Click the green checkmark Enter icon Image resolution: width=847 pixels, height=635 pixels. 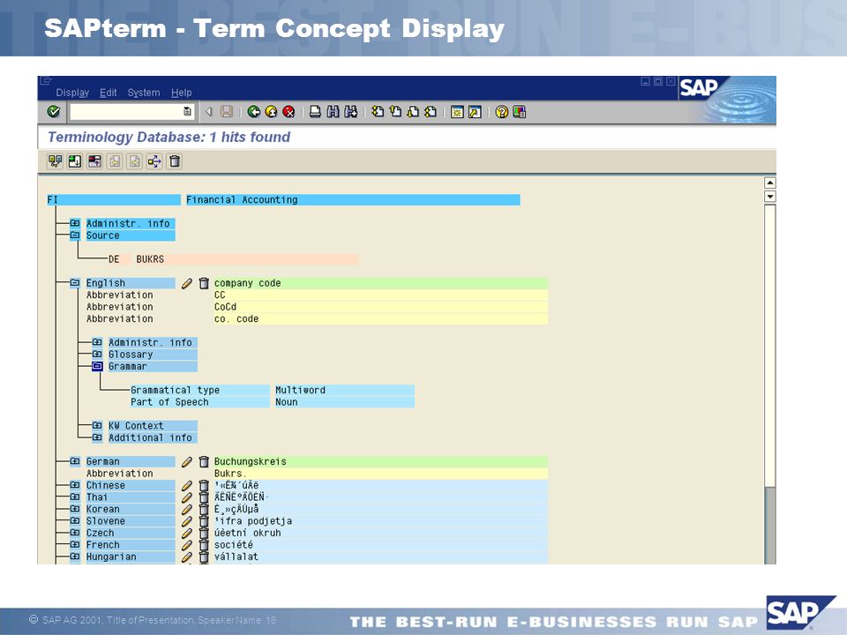54,112
